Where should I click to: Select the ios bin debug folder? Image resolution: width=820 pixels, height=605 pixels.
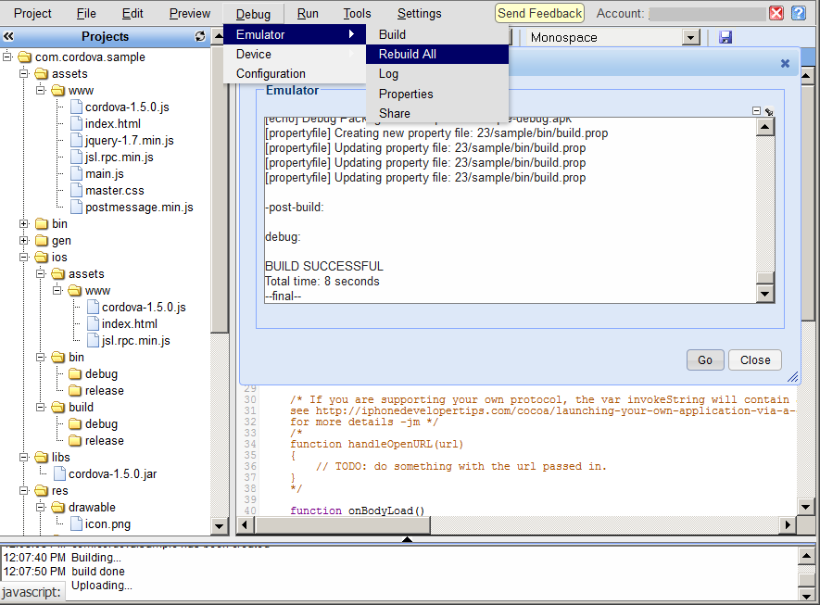tap(101, 374)
